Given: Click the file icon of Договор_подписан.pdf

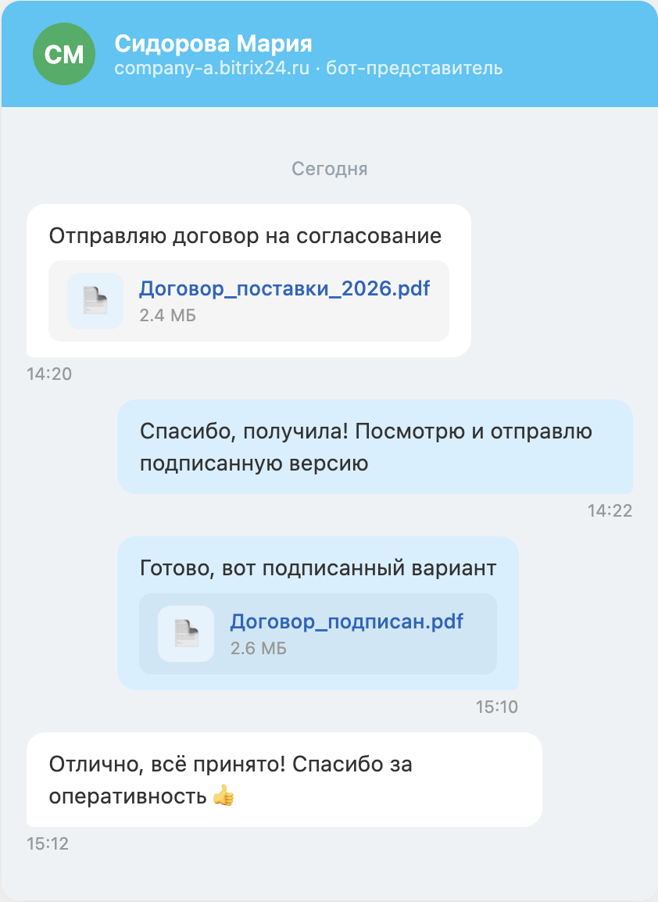Looking at the screenshot, I should 186,634.
